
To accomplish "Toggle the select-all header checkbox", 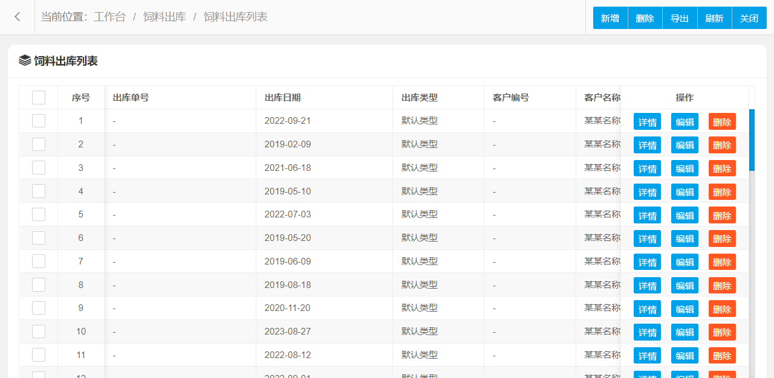I will 39,97.
